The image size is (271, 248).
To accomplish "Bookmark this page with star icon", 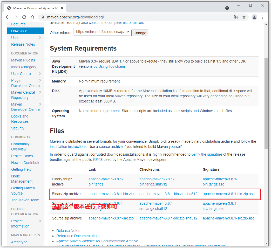I will [244, 17].
